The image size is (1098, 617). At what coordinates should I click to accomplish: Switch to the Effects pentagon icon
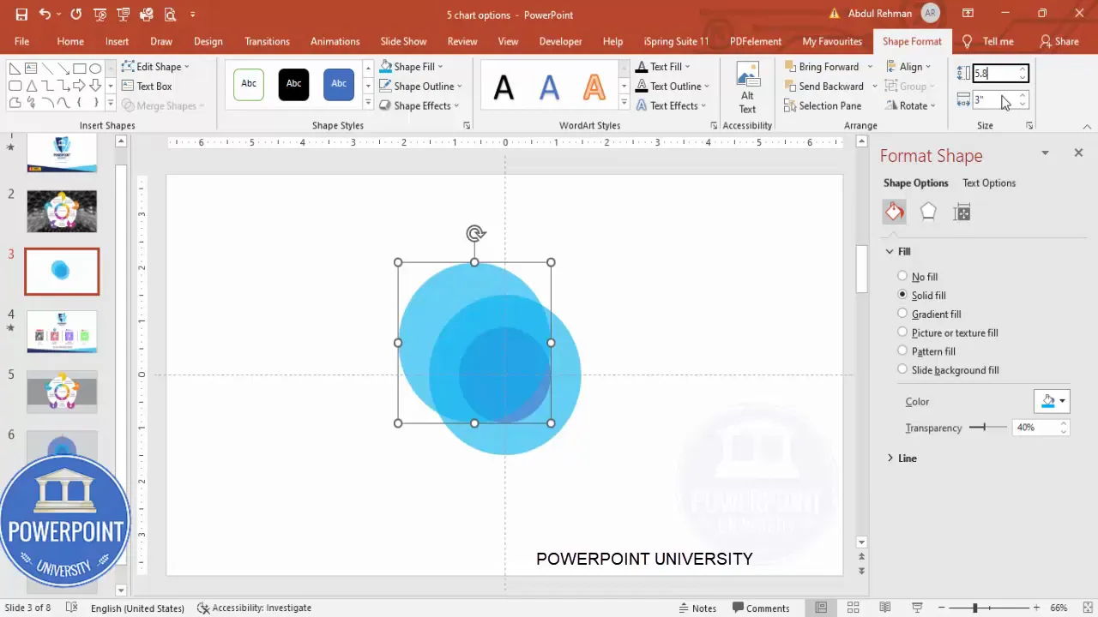928,213
